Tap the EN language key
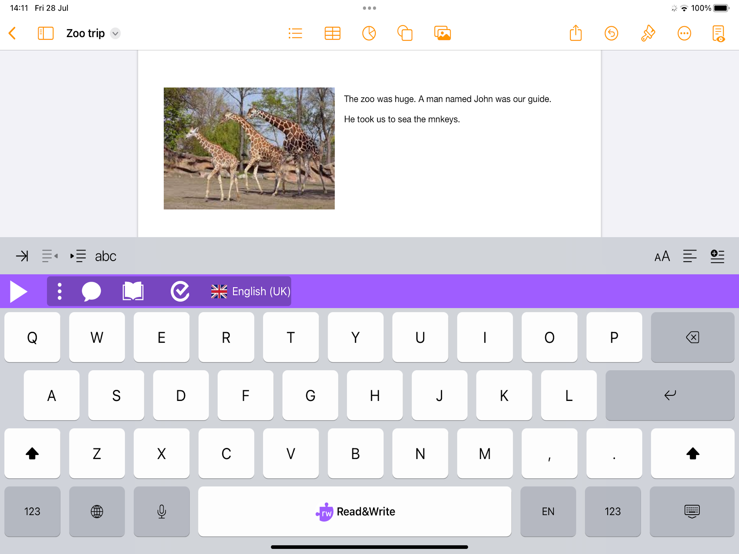 click(x=548, y=512)
